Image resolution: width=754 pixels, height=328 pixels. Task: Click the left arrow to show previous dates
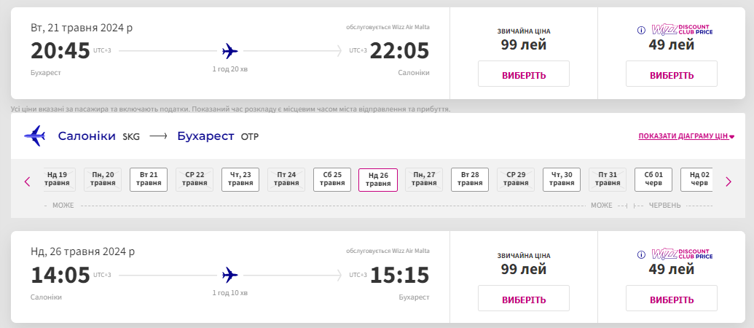coord(28,181)
